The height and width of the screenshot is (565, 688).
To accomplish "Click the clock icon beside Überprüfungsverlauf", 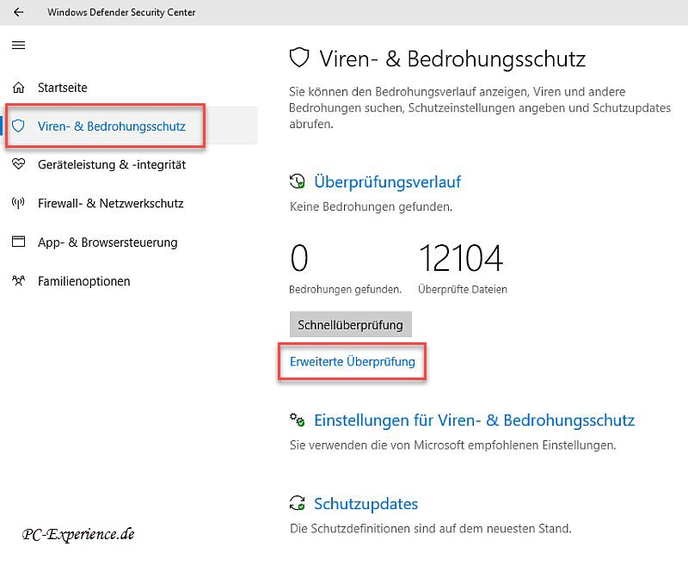I will click(x=297, y=181).
